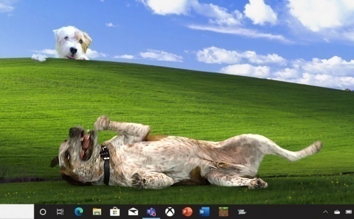Click the Cortana circle button
354x219 pixels.
43,212
